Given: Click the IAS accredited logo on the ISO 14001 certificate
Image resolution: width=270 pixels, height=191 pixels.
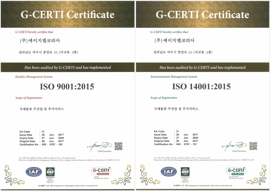Looking at the screenshot, I should pos(185,172).
